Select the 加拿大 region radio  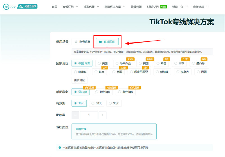coord(183,72)
